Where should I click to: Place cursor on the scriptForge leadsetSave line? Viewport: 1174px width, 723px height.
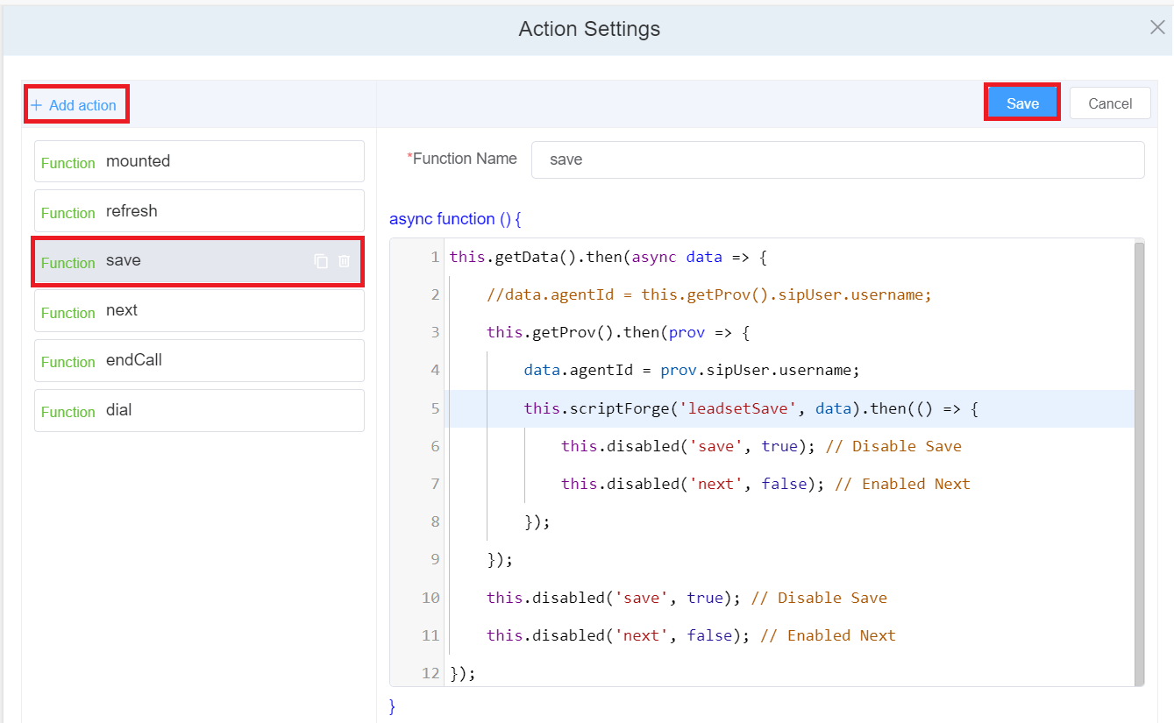[750, 409]
